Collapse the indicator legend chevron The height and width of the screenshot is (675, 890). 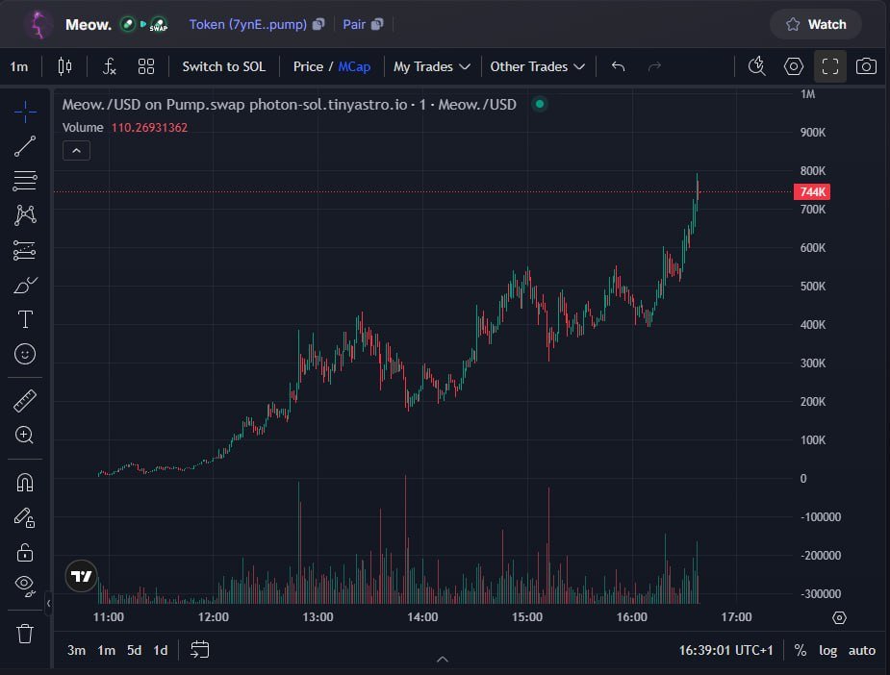pos(76,151)
